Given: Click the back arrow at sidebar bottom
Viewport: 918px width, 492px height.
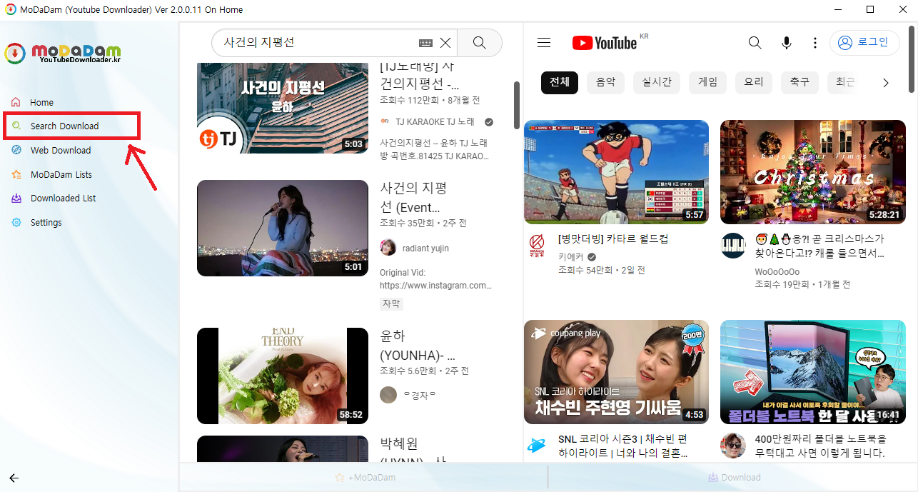Looking at the screenshot, I should pyautogui.click(x=14, y=478).
